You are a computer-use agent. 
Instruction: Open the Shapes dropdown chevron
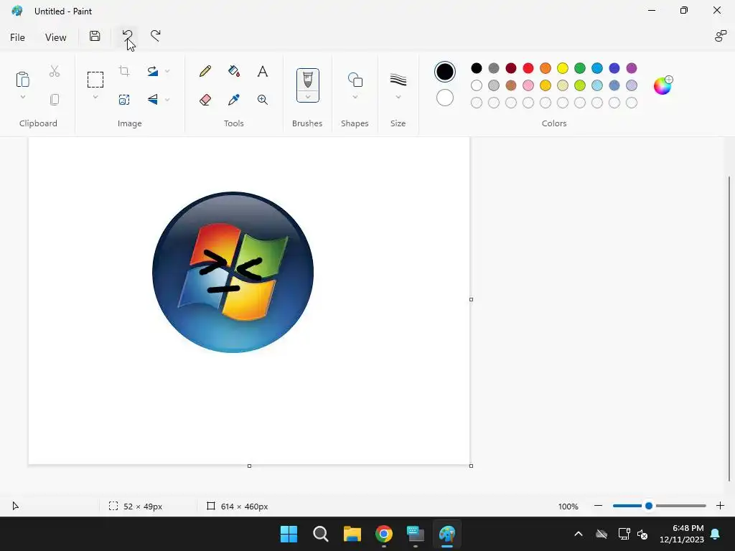tap(355, 97)
